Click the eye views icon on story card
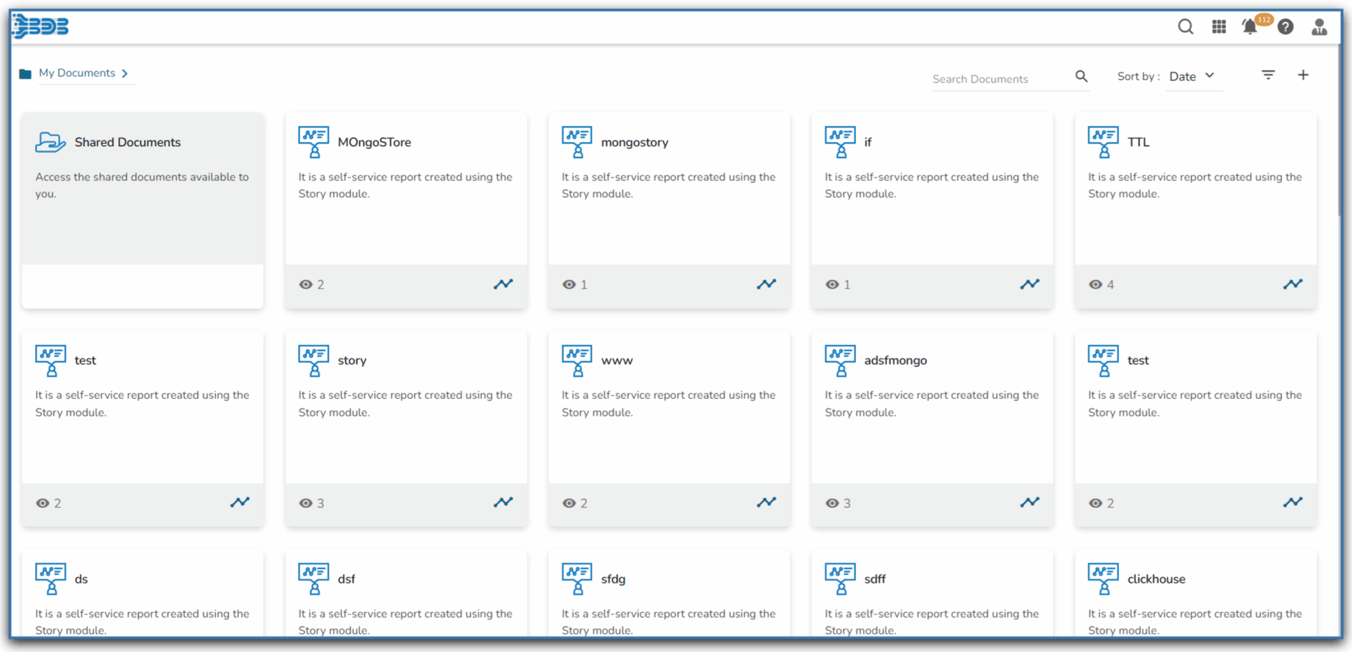 (x=306, y=503)
